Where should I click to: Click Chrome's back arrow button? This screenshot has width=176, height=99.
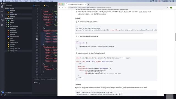point(59,8)
